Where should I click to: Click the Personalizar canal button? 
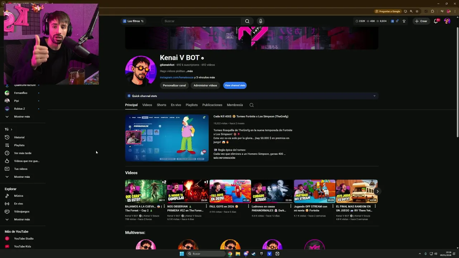pos(174,85)
